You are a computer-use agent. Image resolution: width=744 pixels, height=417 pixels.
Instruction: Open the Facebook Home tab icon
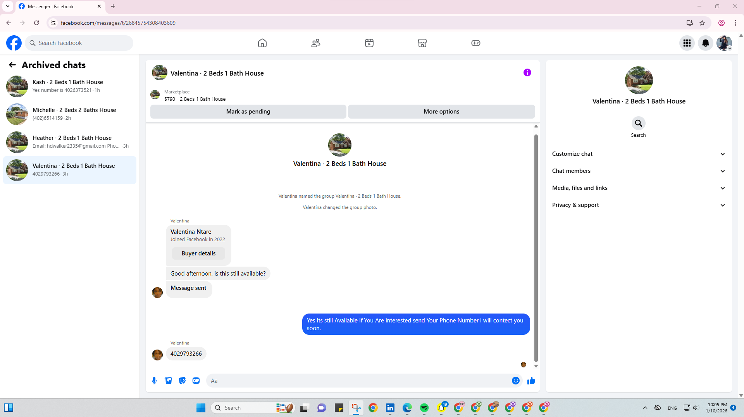[262, 43]
